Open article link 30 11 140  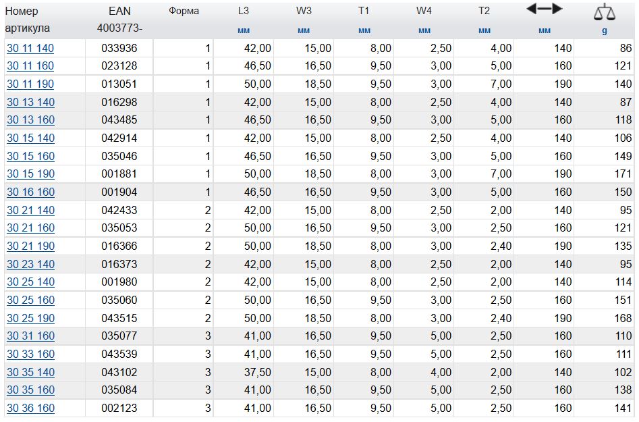point(30,48)
